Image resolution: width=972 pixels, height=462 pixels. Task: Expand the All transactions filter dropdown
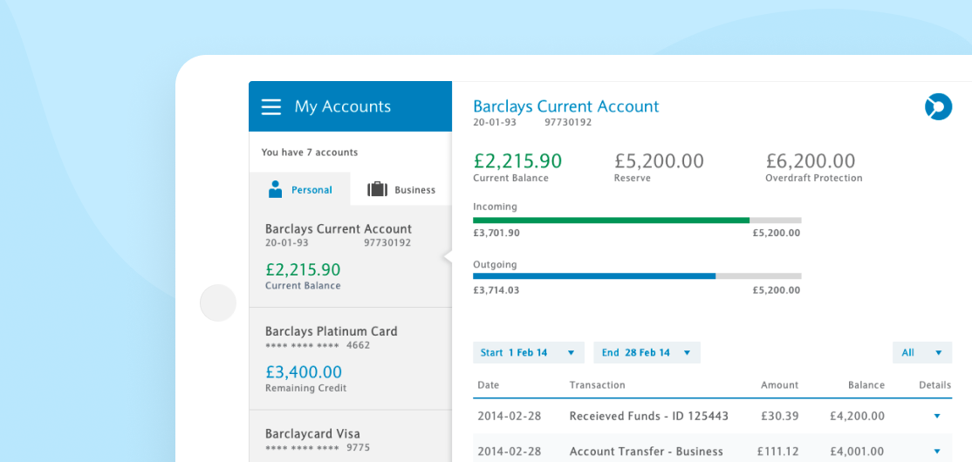921,352
